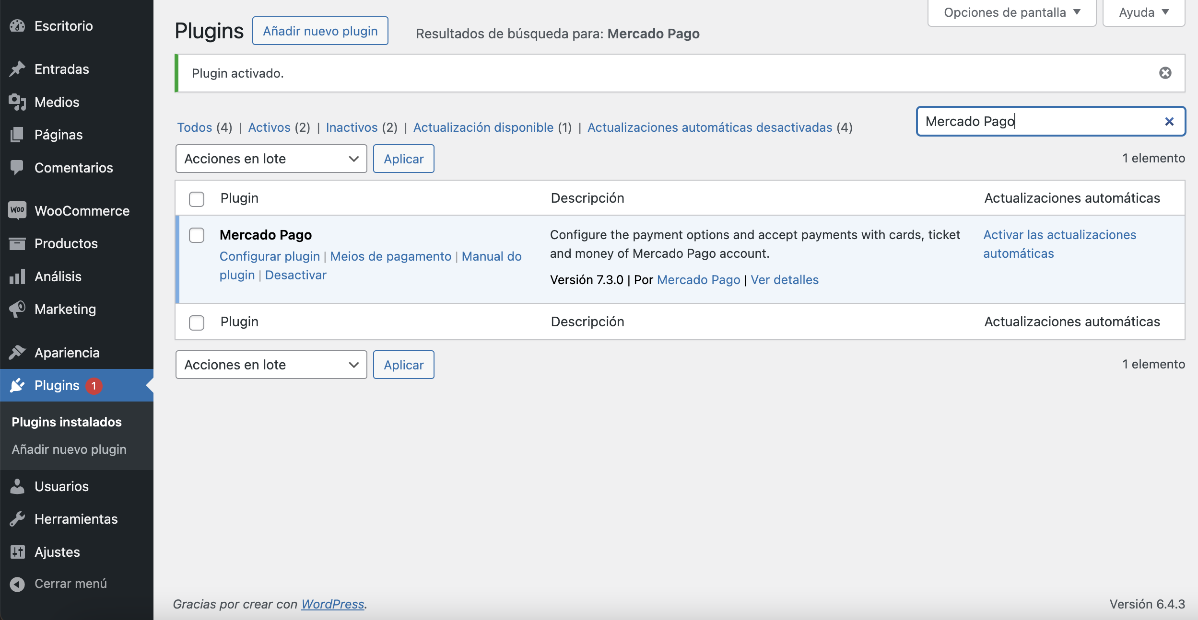Click the Apariencia paintbrush icon

coord(17,353)
